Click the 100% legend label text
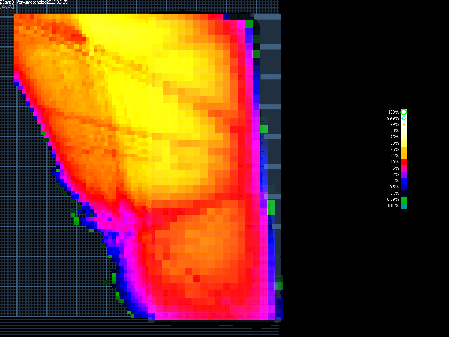 (x=394, y=112)
